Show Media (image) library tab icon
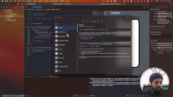The width and height of the screenshot is (173, 97). tap(94, 21)
